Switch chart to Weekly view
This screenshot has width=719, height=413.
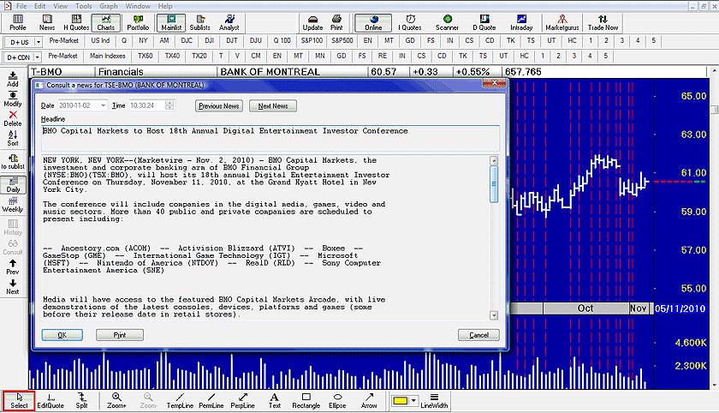coord(13,204)
